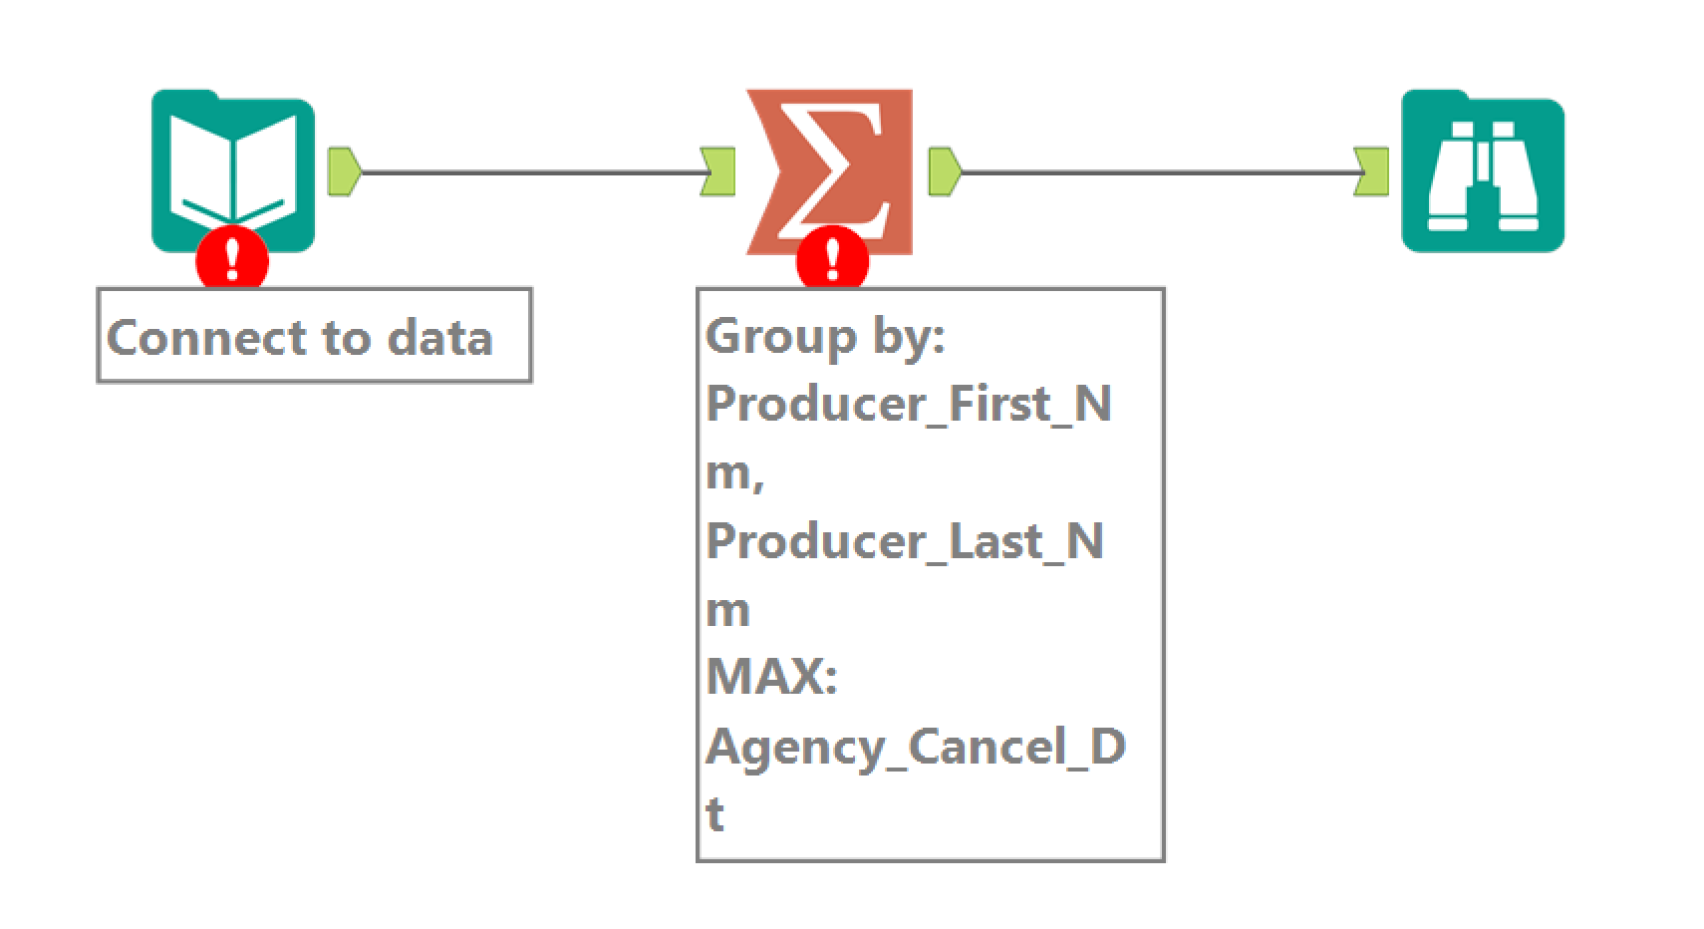Click the Input Data tool's output anchor

pos(344,171)
